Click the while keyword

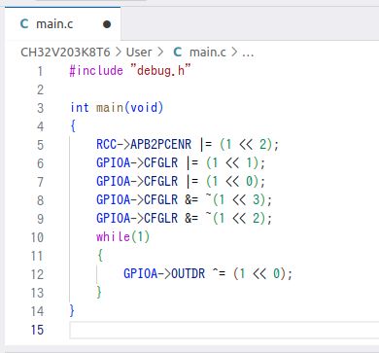tap(113, 236)
